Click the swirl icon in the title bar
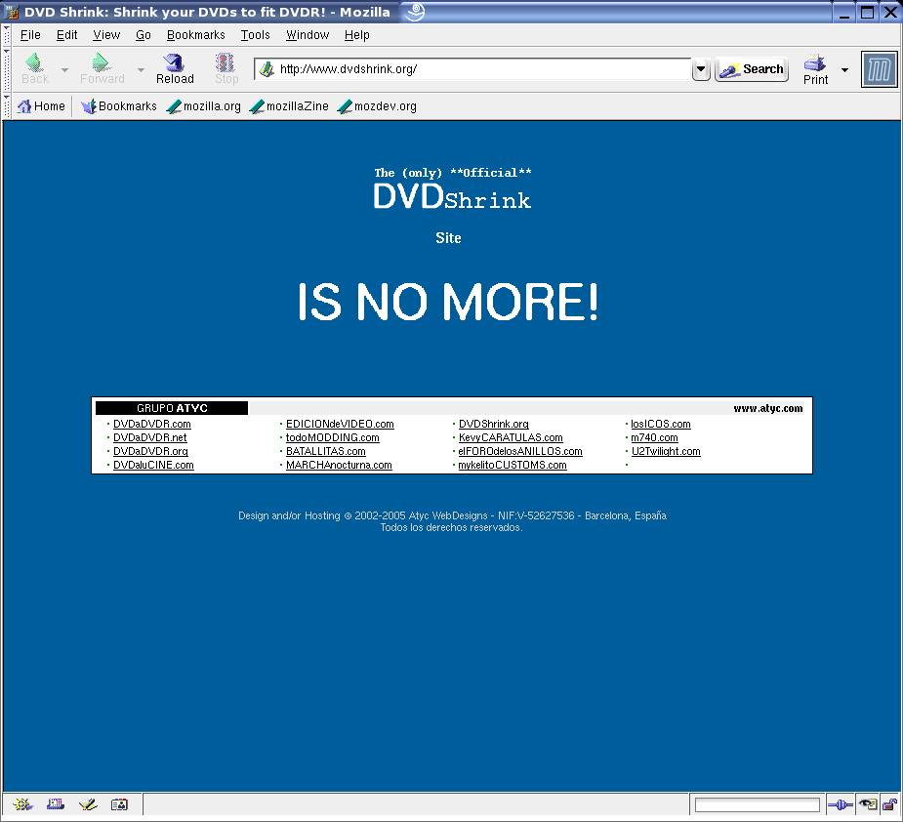903x822 pixels. [x=416, y=12]
